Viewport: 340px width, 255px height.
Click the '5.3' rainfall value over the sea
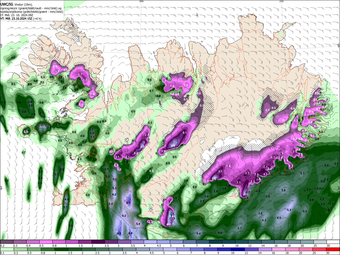click(289, 210)
